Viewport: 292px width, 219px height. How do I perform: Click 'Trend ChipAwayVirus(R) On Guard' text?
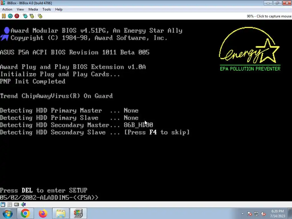pyautogui.click(x=56, y=96)
